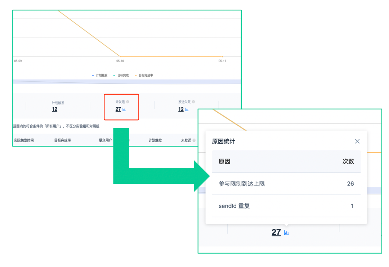389x267 pixels.
Task: Select 目标完成率 column header in table
Action: click(x=63, y=140)
